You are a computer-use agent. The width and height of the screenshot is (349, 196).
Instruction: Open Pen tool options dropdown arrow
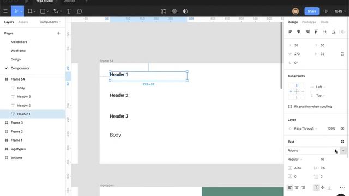coord(61,11)
